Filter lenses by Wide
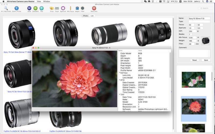The height and width of the screenshot is (134, 215). tap(29, 8)
